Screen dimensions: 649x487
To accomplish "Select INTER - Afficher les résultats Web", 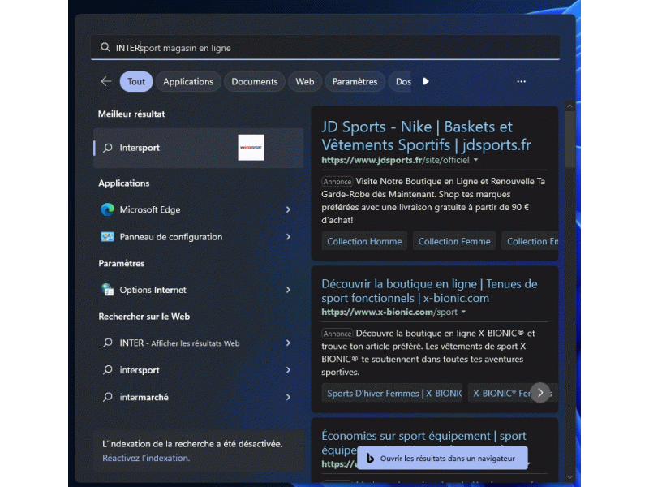I will coord(198,343).
